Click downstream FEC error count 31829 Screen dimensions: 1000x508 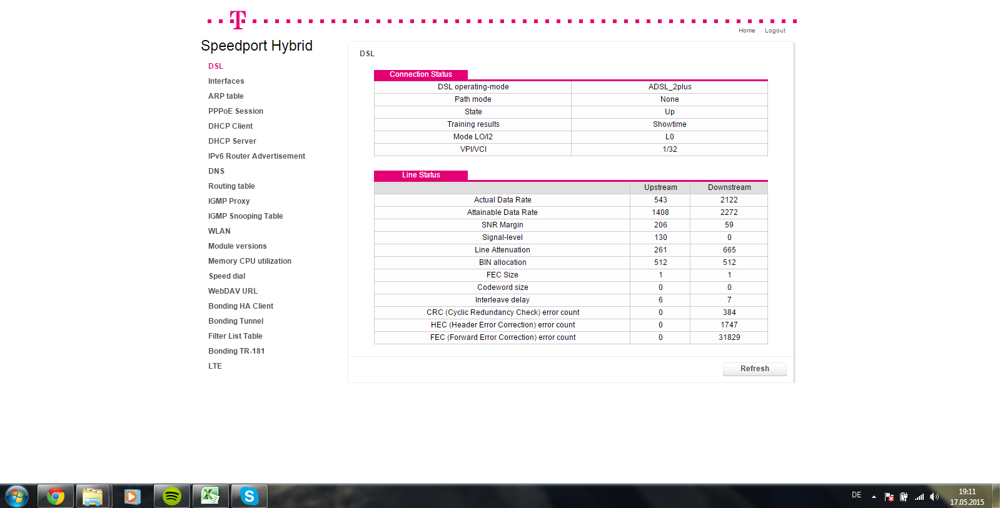click(x=729, y=337)
